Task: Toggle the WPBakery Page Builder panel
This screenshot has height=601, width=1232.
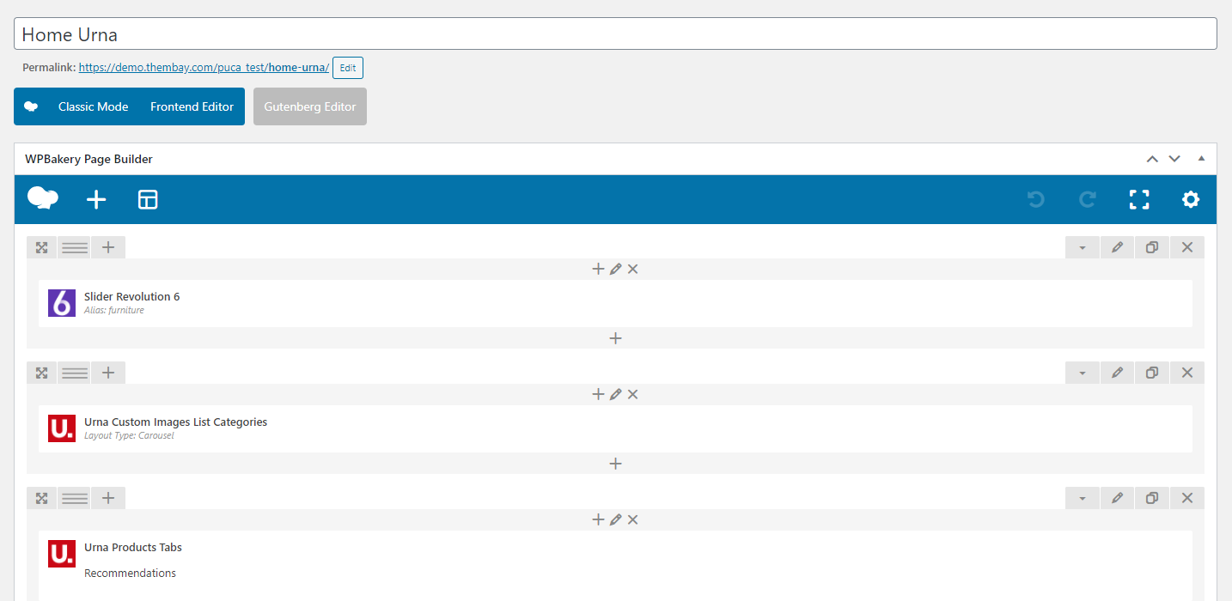Action: (x=1201, y=159)
